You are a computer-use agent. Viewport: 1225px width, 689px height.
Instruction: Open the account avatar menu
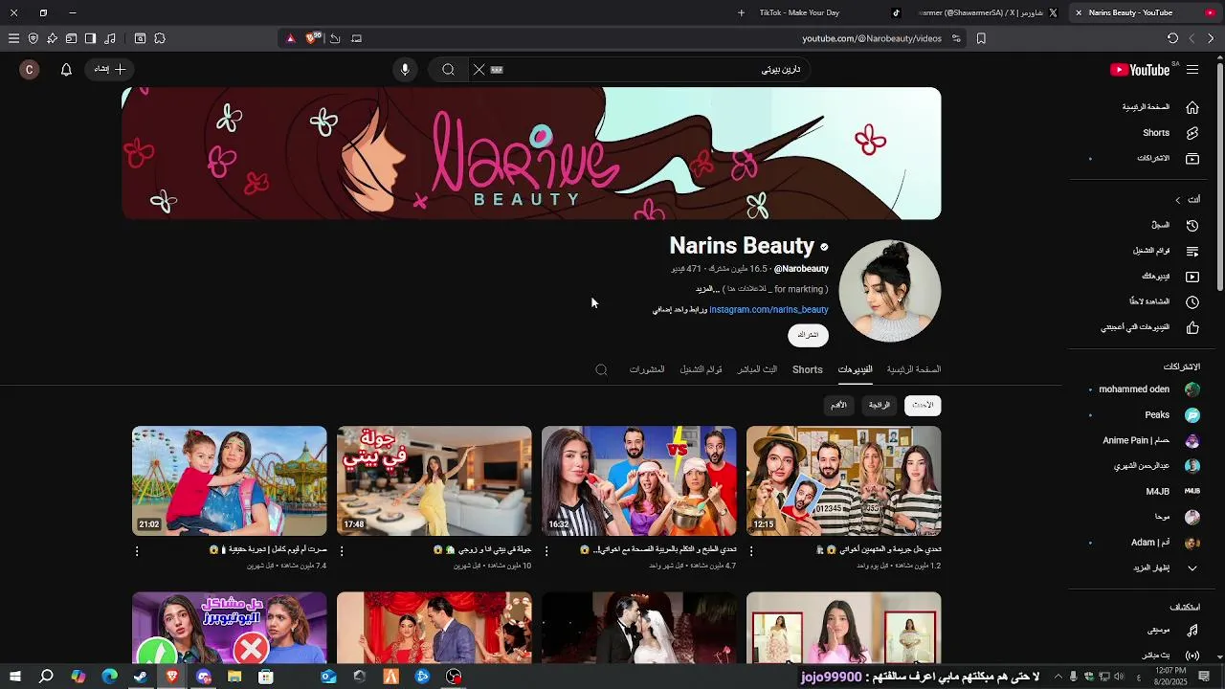click(x=30, y=70)
